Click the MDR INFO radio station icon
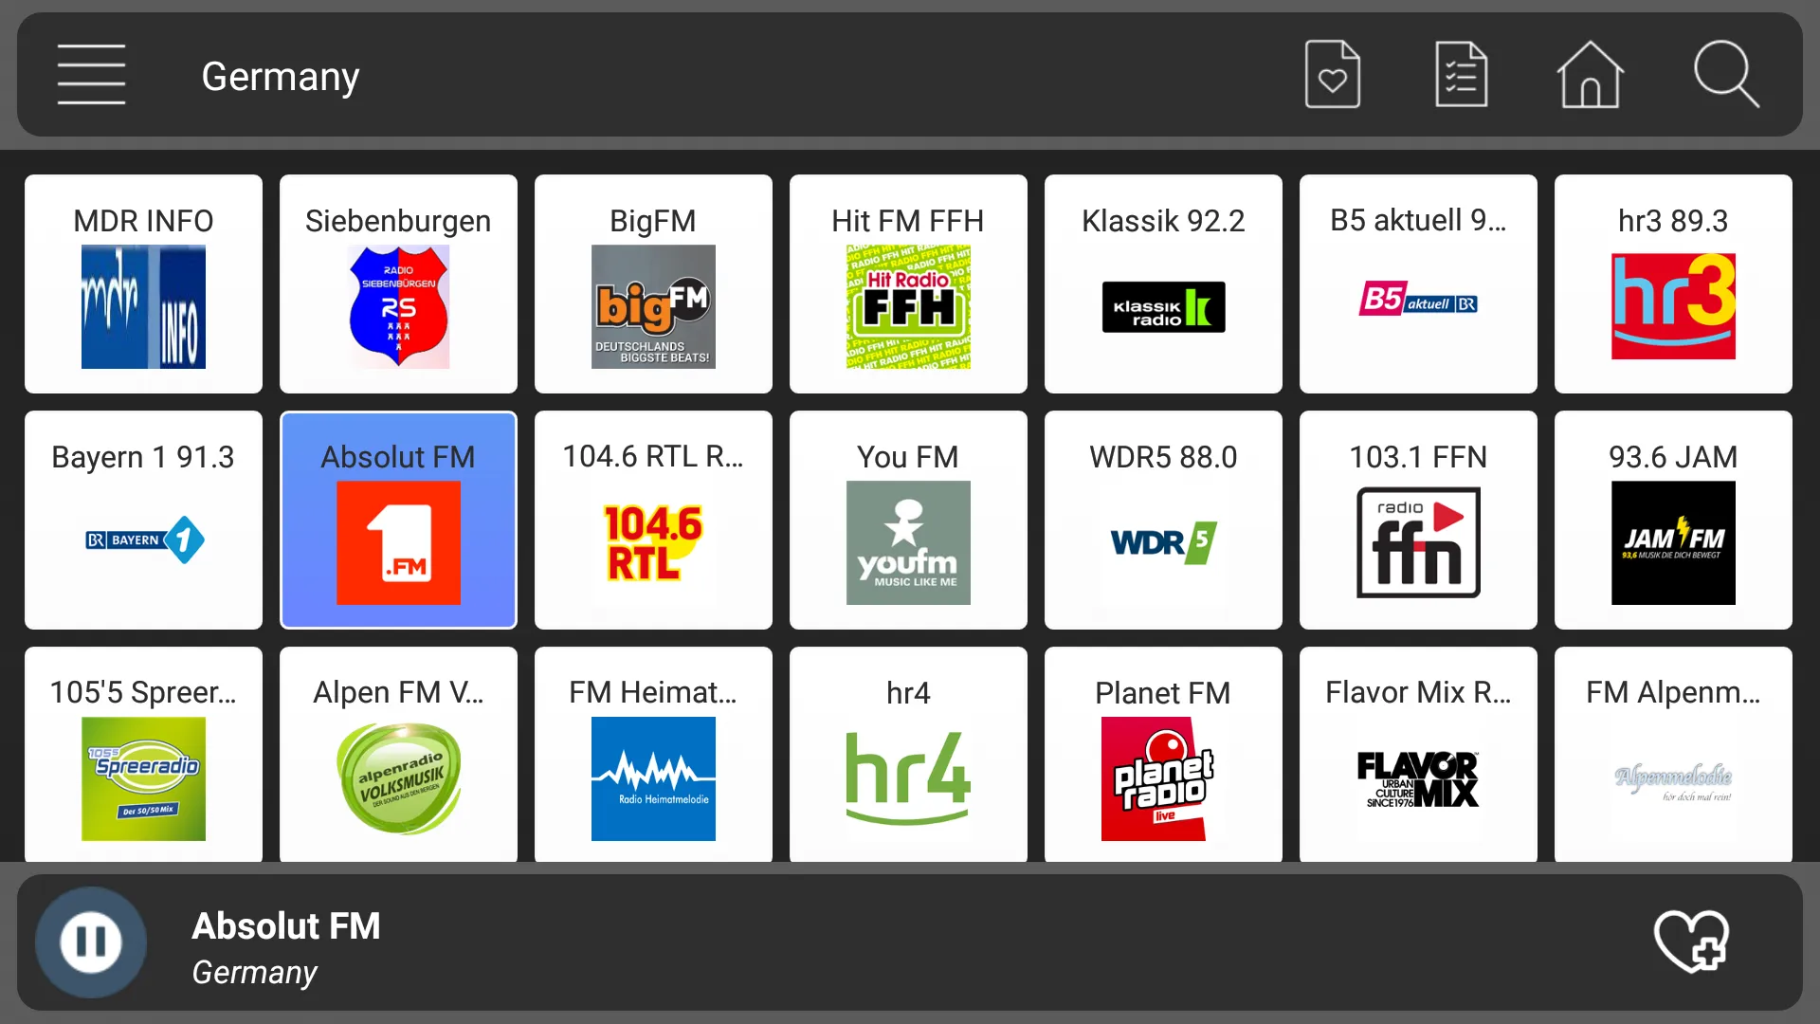 (142, 283)
